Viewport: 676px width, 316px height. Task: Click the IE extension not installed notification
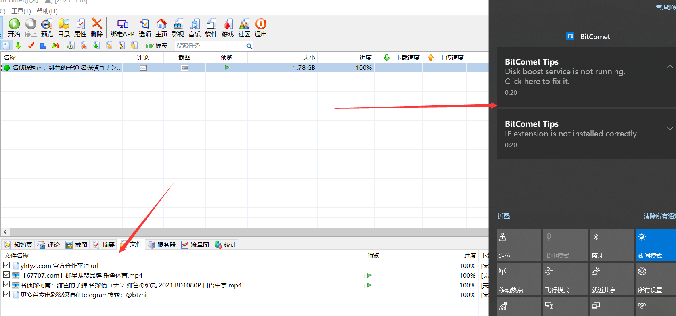[586, 134]
